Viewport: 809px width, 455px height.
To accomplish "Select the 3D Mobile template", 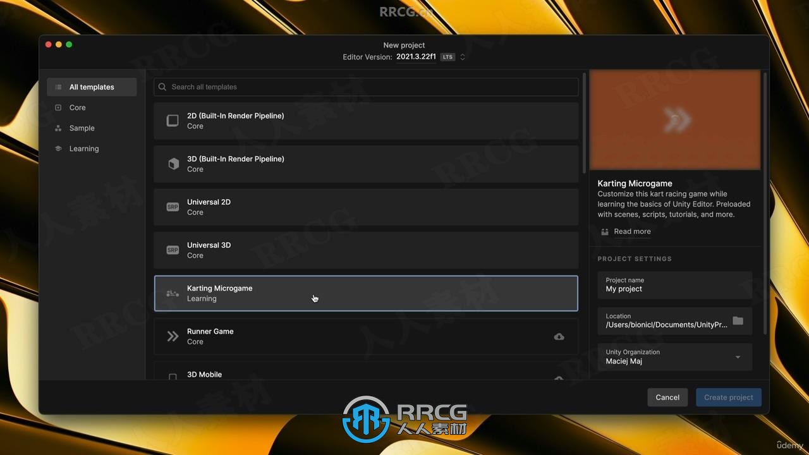I will click(366, 370).
